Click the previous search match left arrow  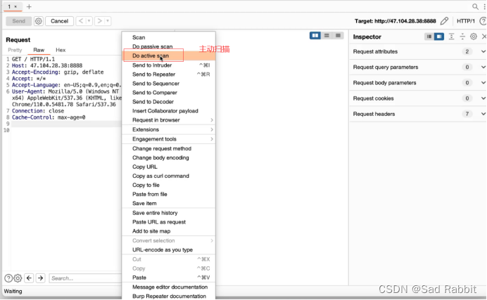pyautogui.click(x=29, y=278)
